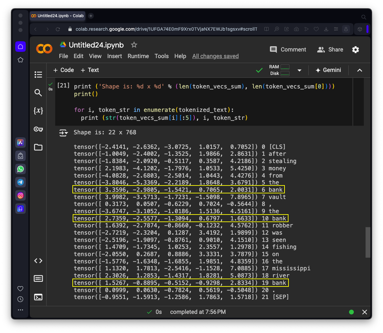This screenshot has width=383, height=333.
Task: Toggle the cell output view
Action: click(63, 133)
